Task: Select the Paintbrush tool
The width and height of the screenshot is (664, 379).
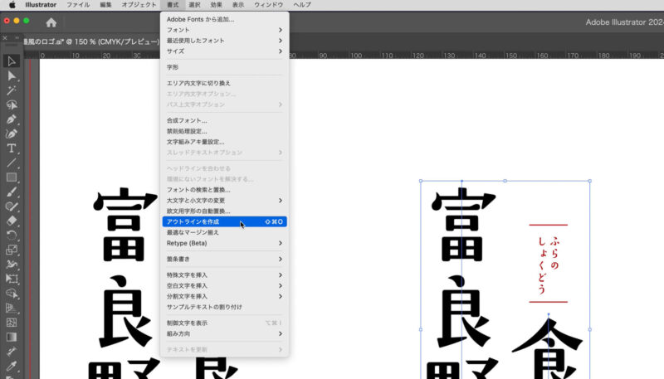Action: [12, 192]
